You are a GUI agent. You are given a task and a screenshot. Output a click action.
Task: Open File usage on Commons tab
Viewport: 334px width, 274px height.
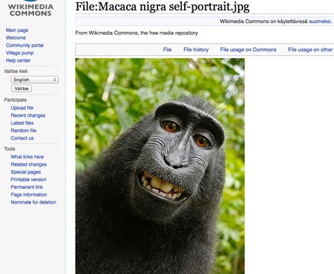[248, 50]
